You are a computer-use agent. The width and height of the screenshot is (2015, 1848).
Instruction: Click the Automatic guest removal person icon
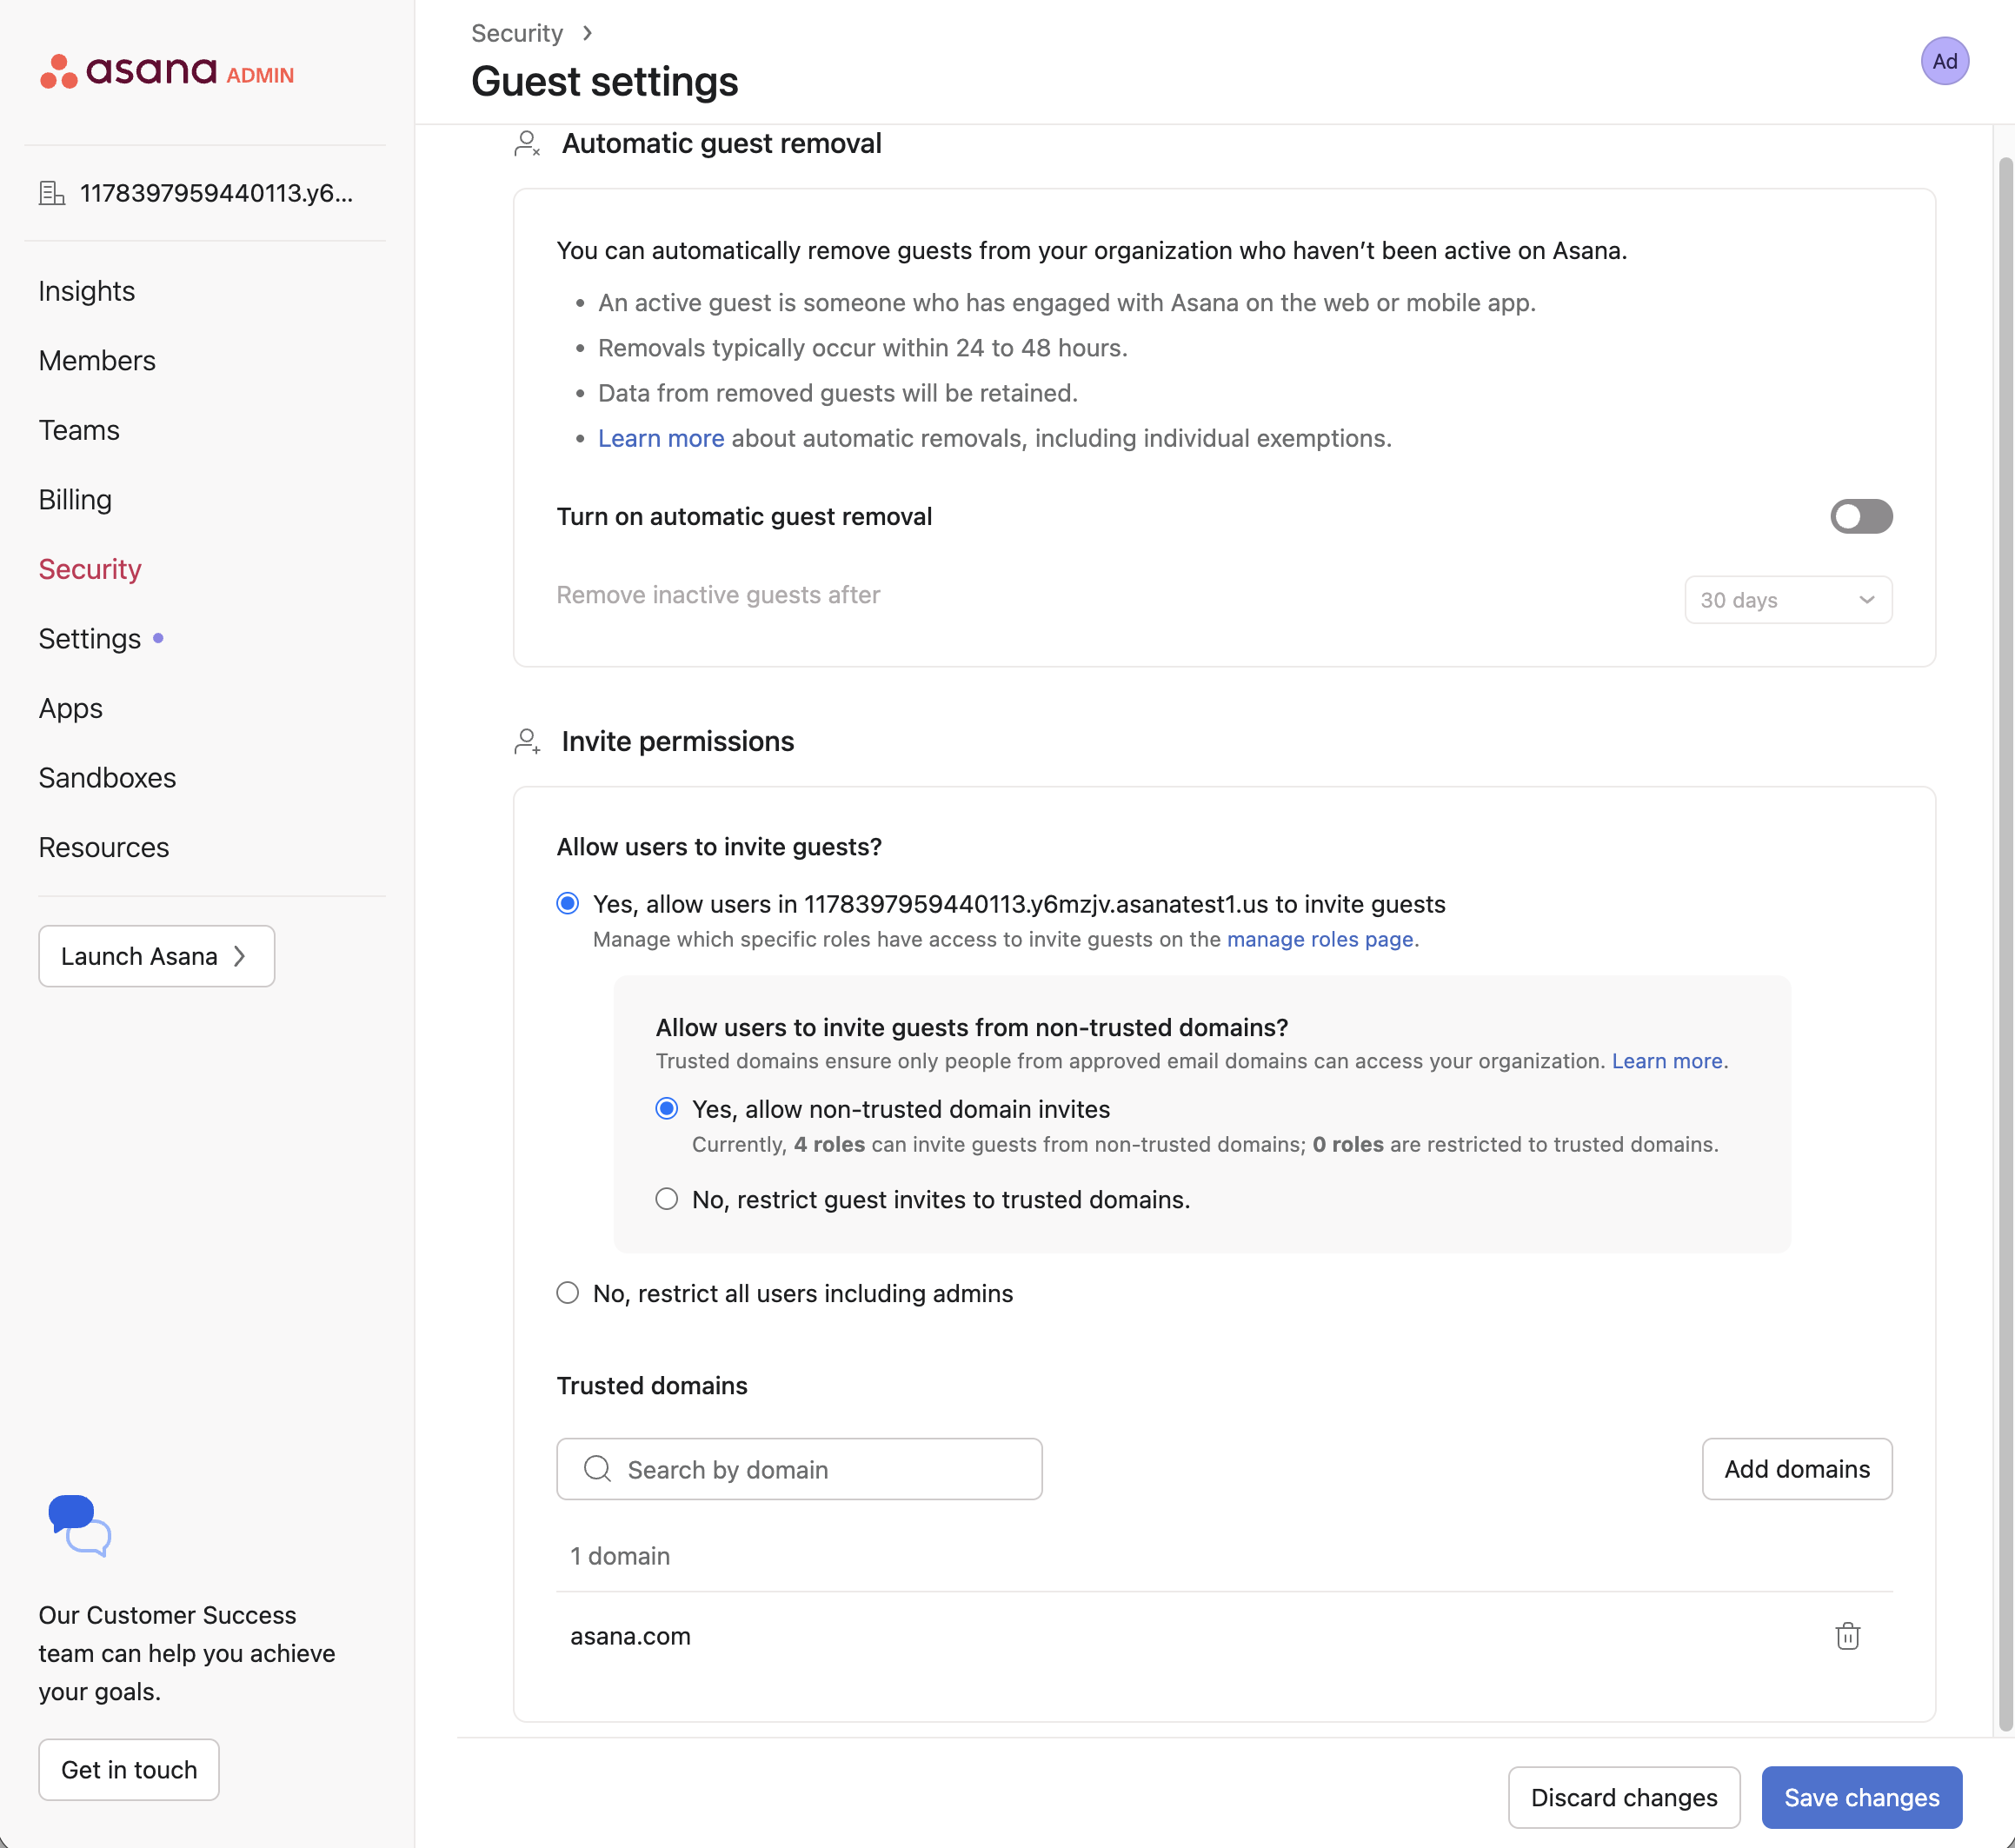527,144
